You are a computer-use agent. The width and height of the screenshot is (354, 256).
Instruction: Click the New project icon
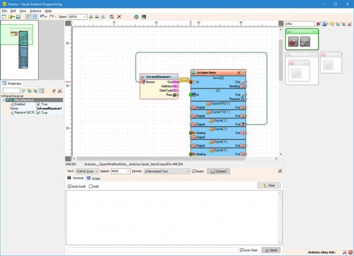pyautogui.click(x=4, y=17)
